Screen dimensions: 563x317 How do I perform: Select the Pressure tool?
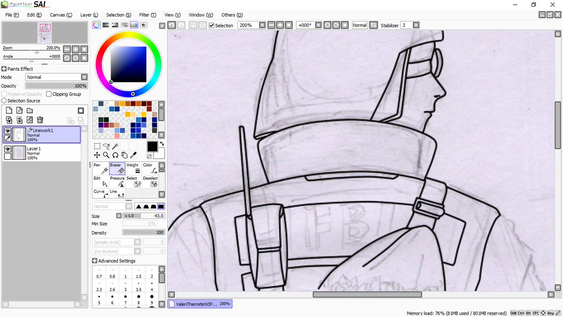[x=117, y=181]
